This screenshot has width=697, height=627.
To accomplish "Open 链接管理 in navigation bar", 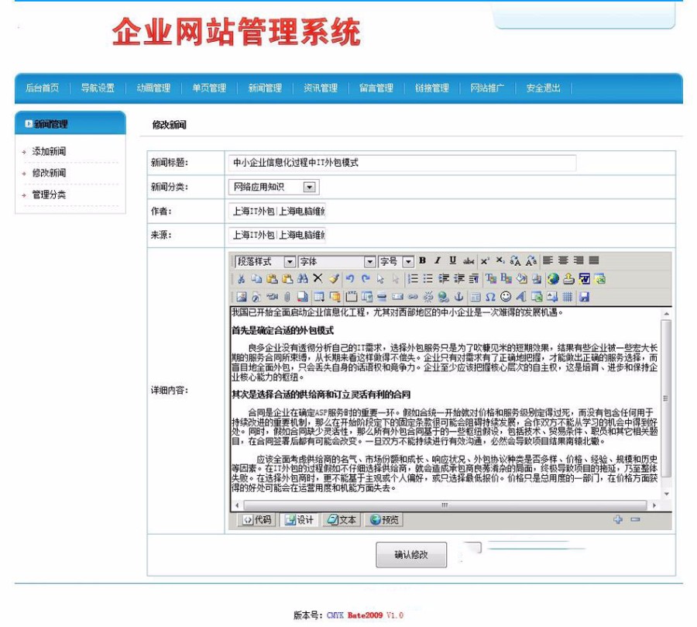I will click(x=431, y=88).
